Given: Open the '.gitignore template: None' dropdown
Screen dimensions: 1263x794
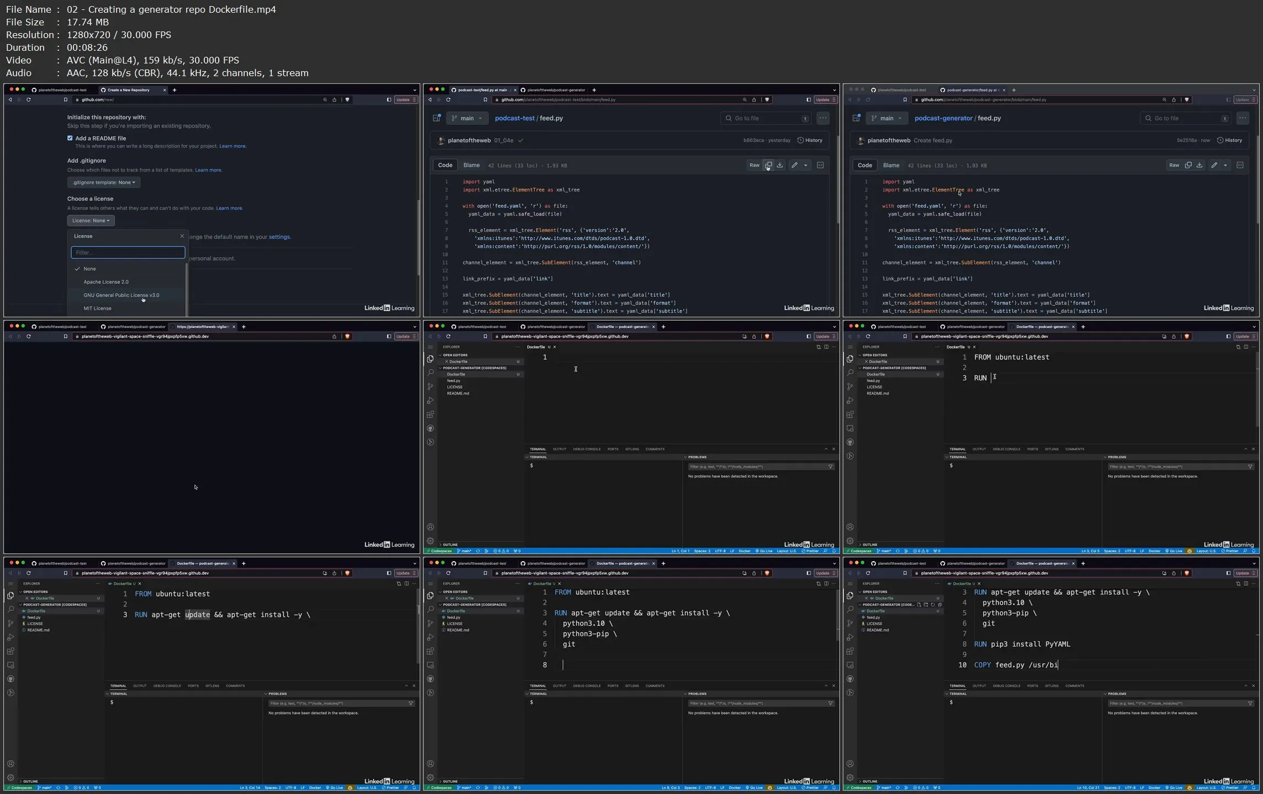Looking at the screenshot, I should click(x=103, y=183).
